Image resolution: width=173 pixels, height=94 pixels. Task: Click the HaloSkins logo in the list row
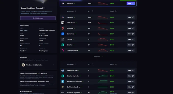coord(63,17)
